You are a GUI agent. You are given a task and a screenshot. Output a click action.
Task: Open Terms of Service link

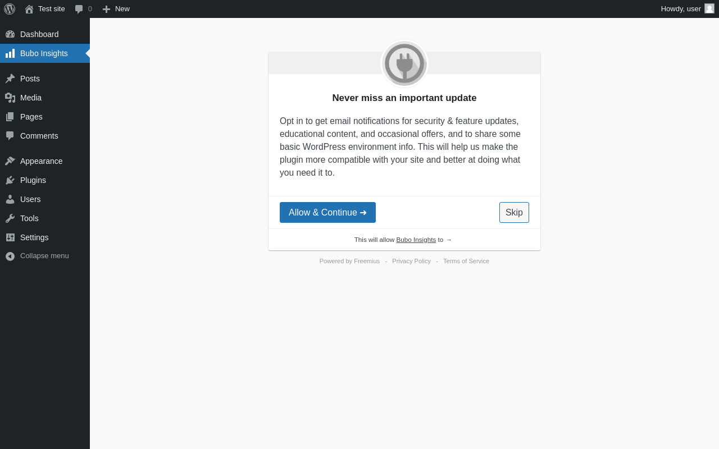coord(466,261)
